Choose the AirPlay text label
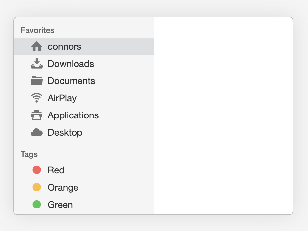 tap(62, 98)
